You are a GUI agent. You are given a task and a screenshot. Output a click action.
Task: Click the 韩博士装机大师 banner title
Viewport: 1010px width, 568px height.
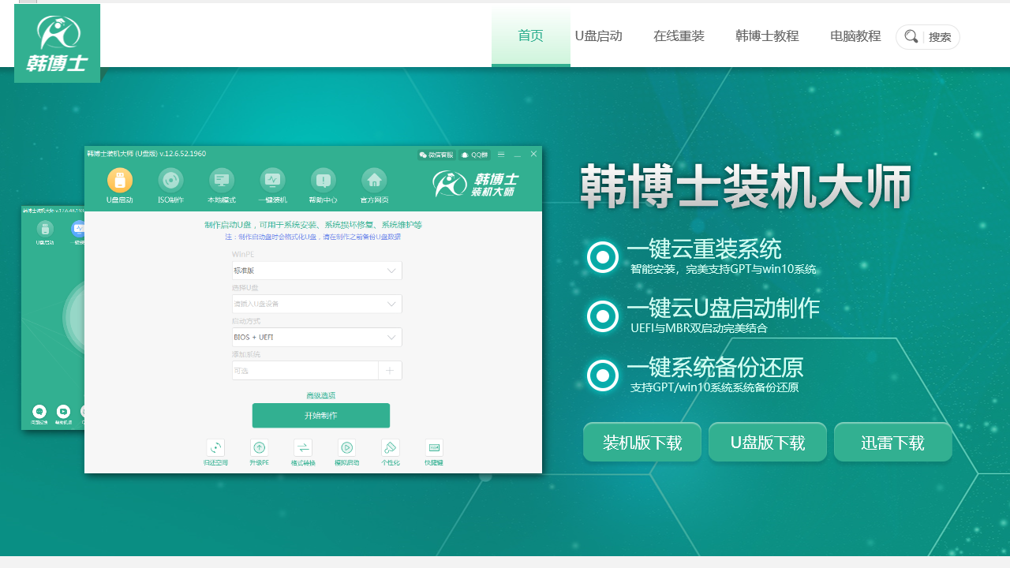(746, 187)
